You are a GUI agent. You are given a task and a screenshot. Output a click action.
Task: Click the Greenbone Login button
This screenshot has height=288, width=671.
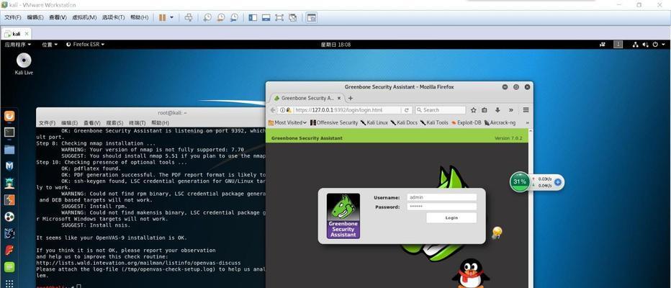[x=451, y=218]
